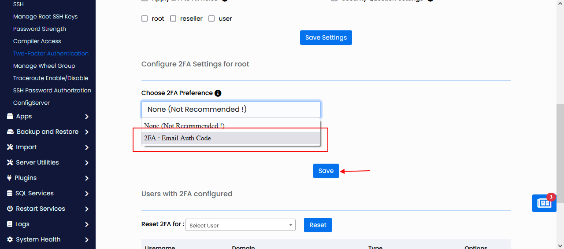Screen dimensions: 564x249
Task: Click the 2FA Preference select box
Action: pyautogui.click(x=231, y=109)
